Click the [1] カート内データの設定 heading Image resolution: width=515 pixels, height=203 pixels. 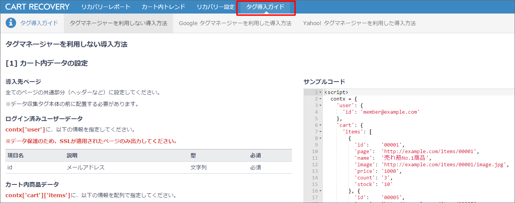(x=47, y=63)
